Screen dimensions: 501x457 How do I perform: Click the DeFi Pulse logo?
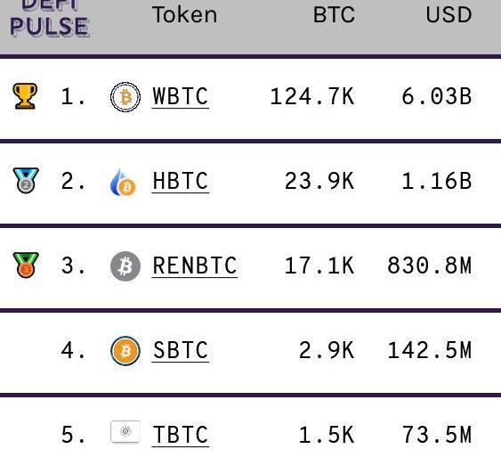coord(50,19)
